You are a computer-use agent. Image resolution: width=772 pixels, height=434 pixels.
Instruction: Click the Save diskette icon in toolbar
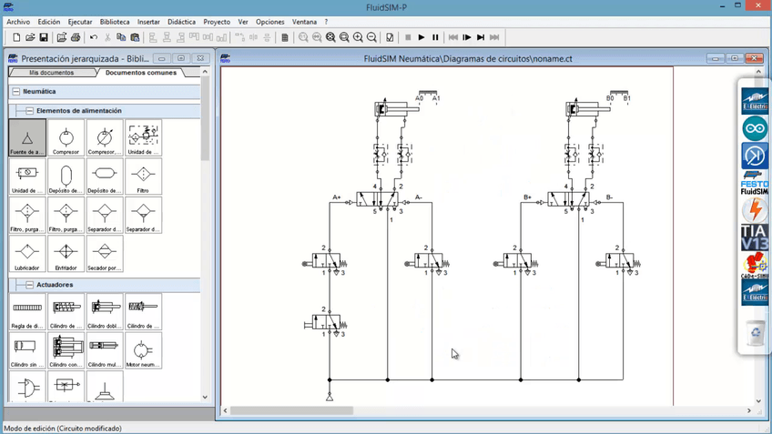[43, 37]
